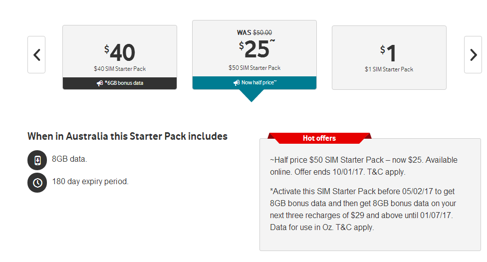Click the Now half price banner
Screen dimensions: 487x262
254,83
